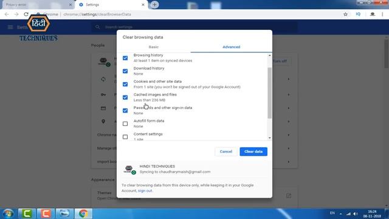Expand the Import bookmarks row arrow

[x=289, y=162]
